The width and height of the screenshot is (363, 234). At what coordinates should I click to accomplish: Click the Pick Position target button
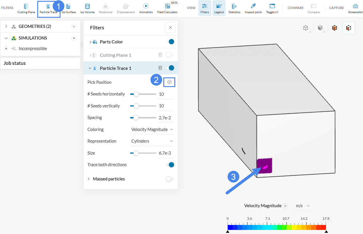point(169,82)
